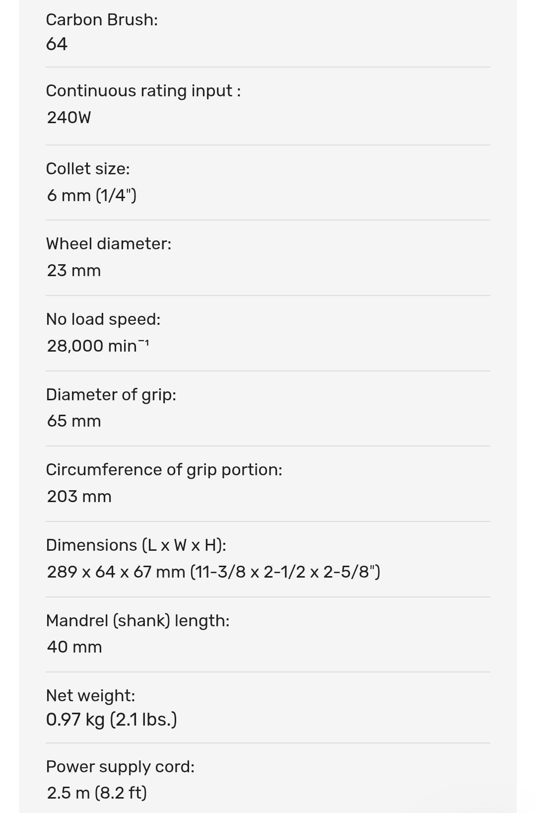Click the Continuous rating input label
The image size is (536, 813).
click(143, 91)
